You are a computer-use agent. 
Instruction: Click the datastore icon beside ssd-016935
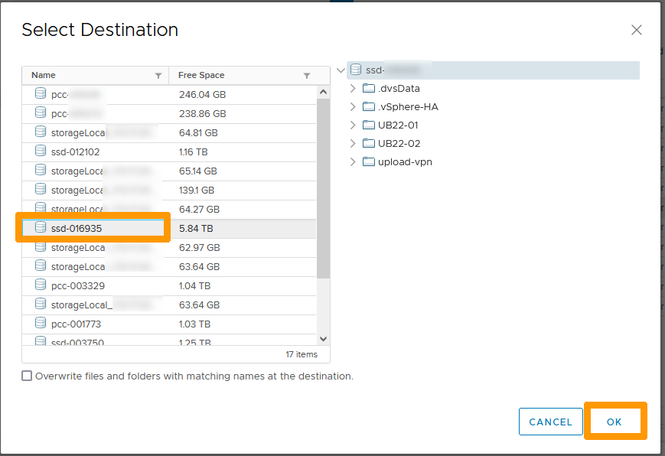[x=40, y=228]
